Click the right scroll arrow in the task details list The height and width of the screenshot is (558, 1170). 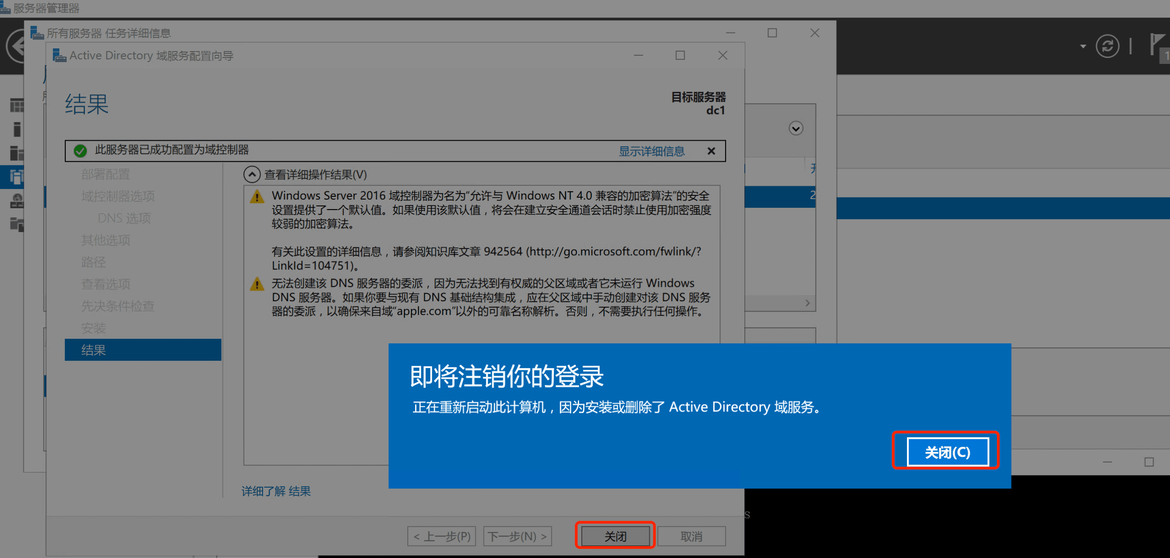pos(807,303)
